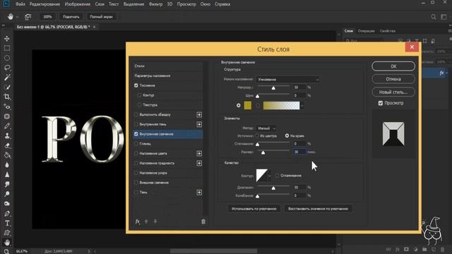Delete effect with dialog trash icon

[203, 221]
